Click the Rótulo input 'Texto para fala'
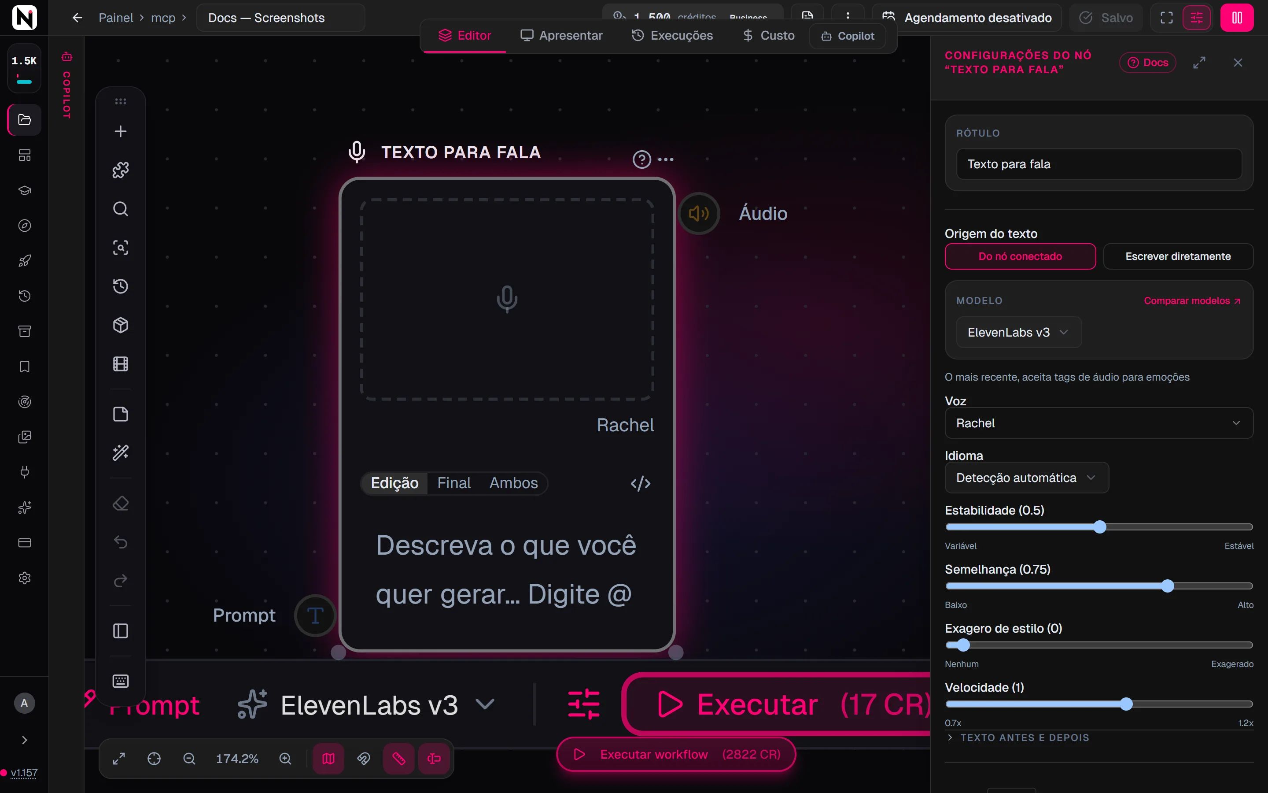 (1099, 164)
